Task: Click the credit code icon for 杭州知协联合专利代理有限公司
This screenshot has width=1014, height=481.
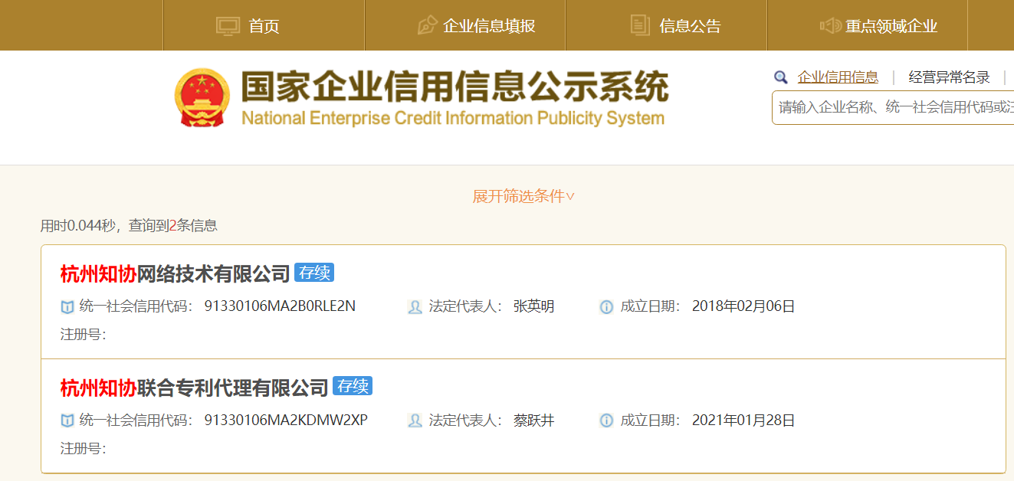Action: pyautogui.click(x=67, y=420)
